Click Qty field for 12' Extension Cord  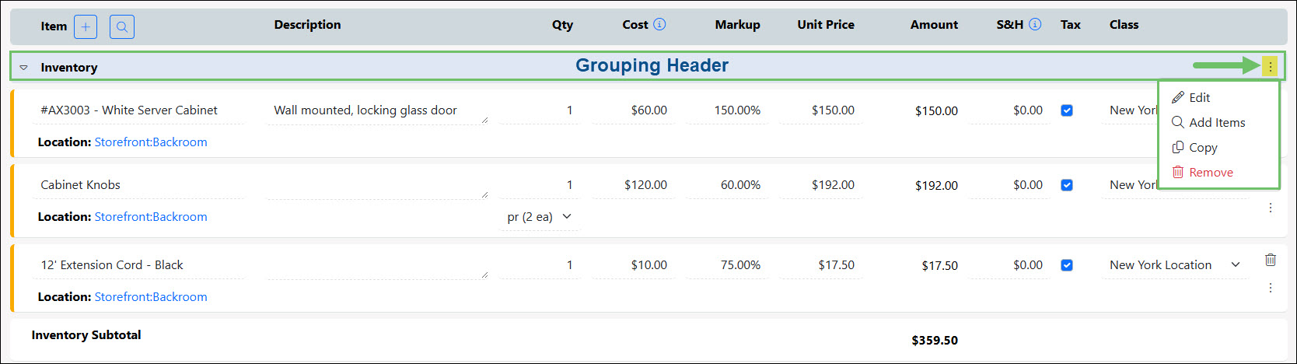(540, 265)
